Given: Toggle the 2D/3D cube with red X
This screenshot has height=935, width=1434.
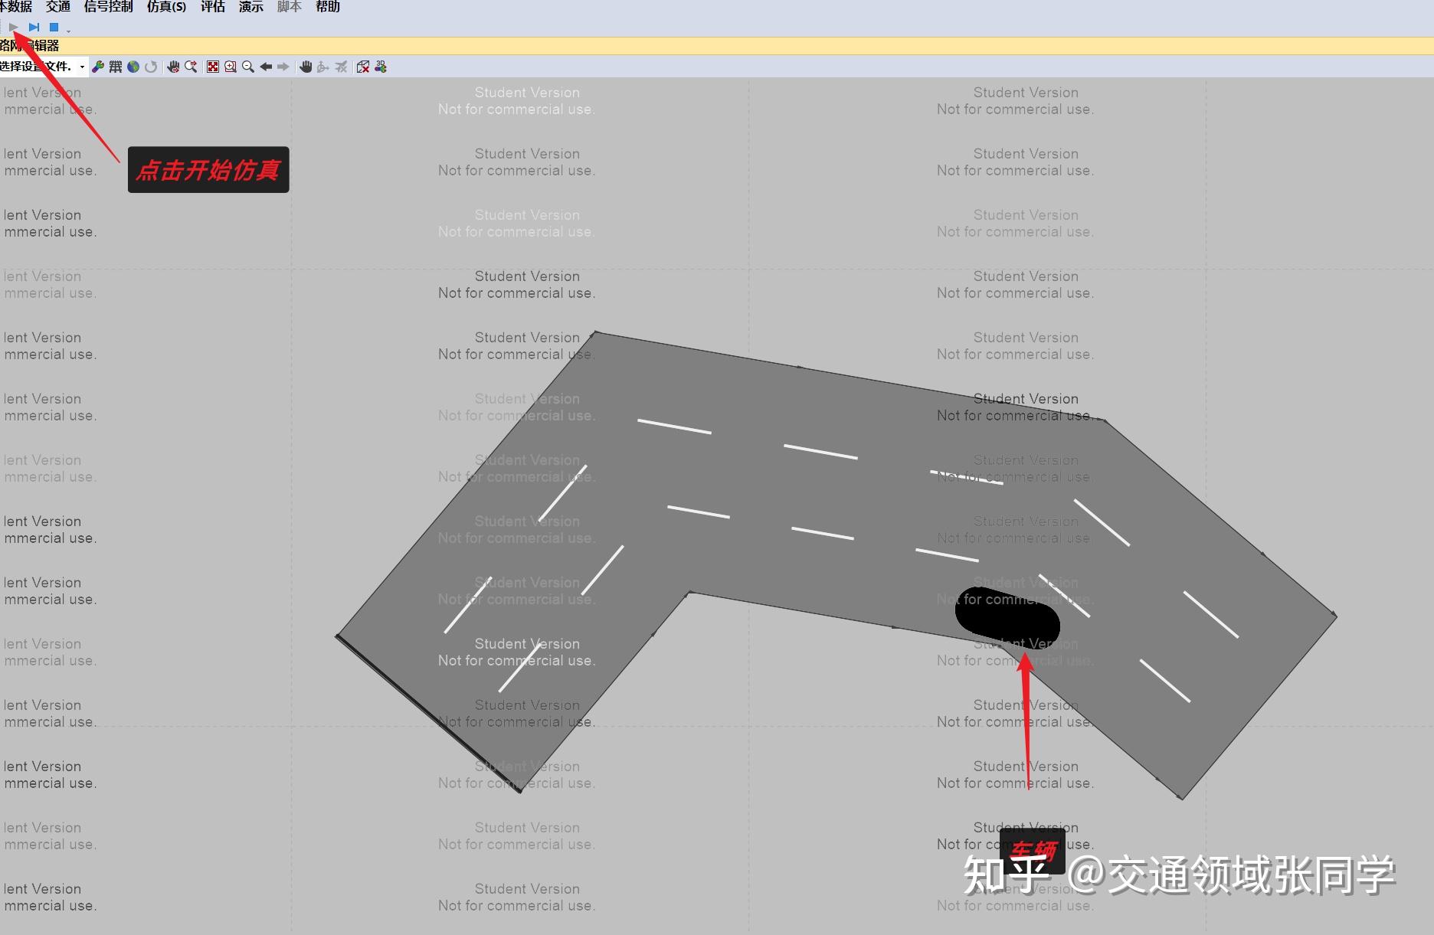Looking at the screenshot, I should pos(363,67).
